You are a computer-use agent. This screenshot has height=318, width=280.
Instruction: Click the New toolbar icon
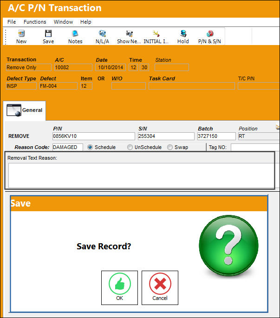point(21,33)
